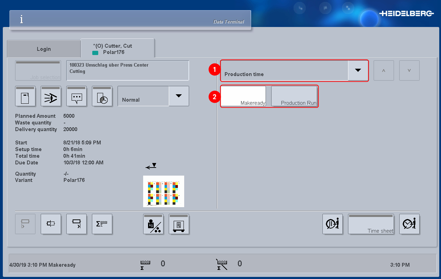The width and height of the screenshot is (441, 279).
Task: Click the downward chevron navigation button
Action: coord(409,70)
